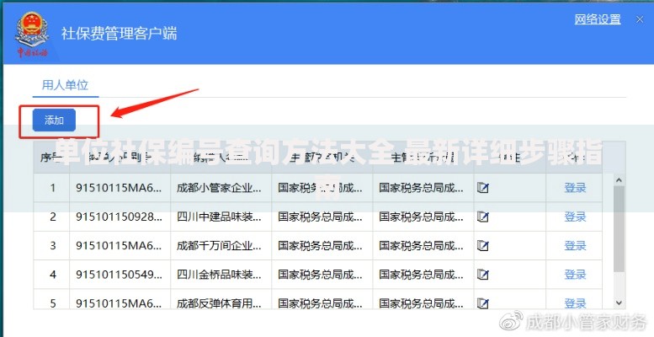Click 登录 for 成都小管家企业 row
Screen dimensions: 654x337
coord(575,188)
